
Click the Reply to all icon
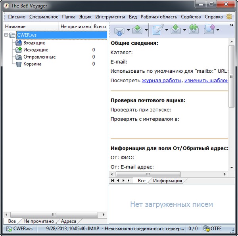193,30
